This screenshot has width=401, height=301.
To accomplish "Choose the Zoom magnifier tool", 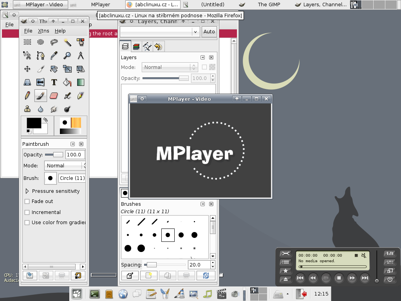I will (x=67, y=55).
